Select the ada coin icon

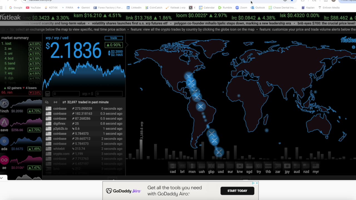pos(4,141)
